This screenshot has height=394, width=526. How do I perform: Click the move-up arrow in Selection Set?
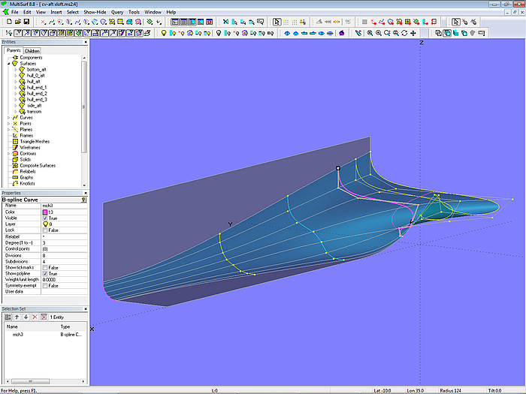[16, 317]
